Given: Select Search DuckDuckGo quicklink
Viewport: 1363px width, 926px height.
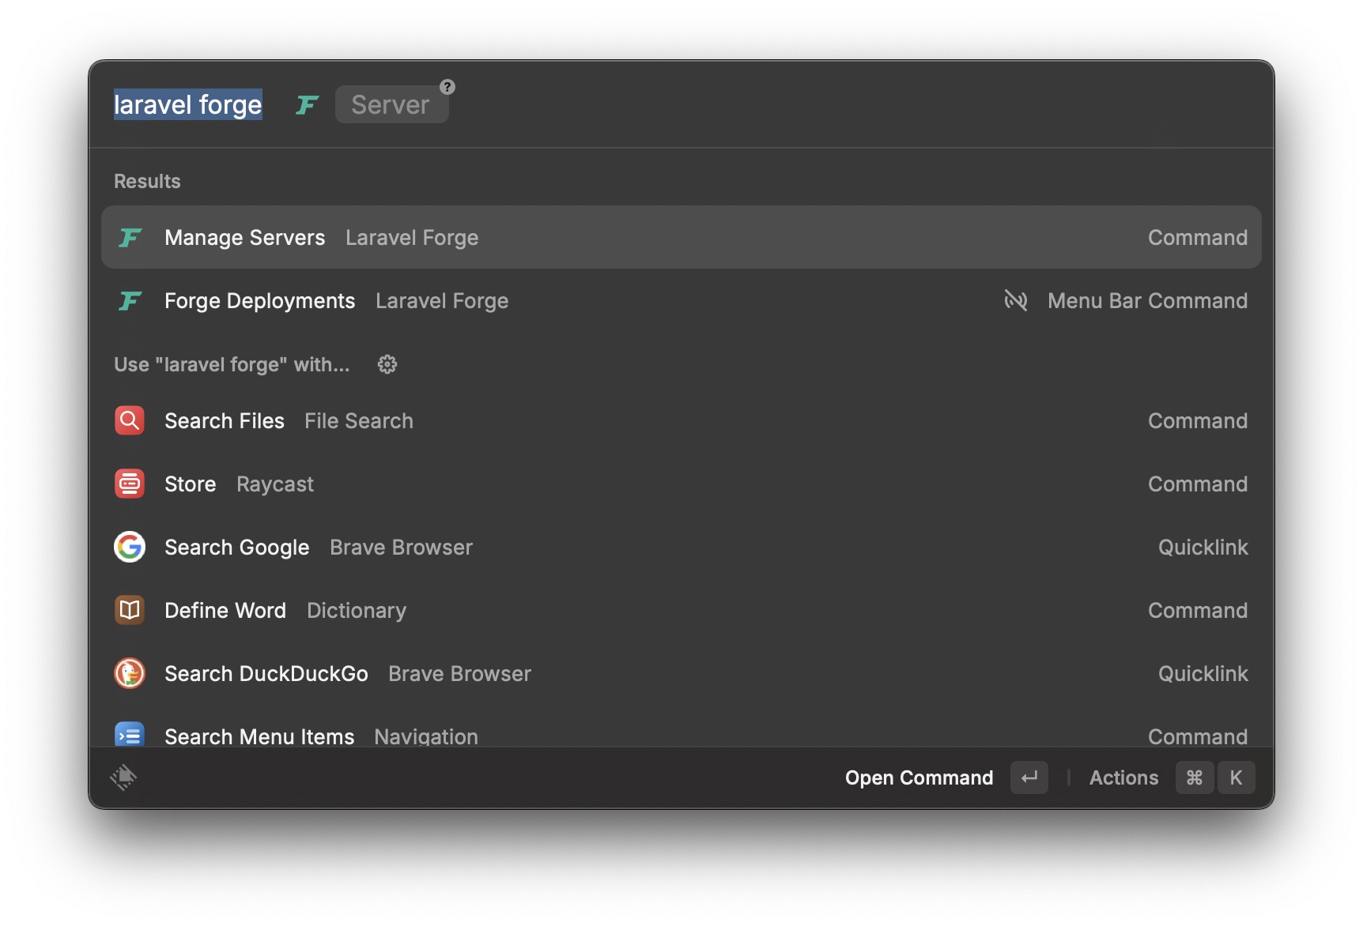Looking at the screenshot, I should (x=681, y=673).
